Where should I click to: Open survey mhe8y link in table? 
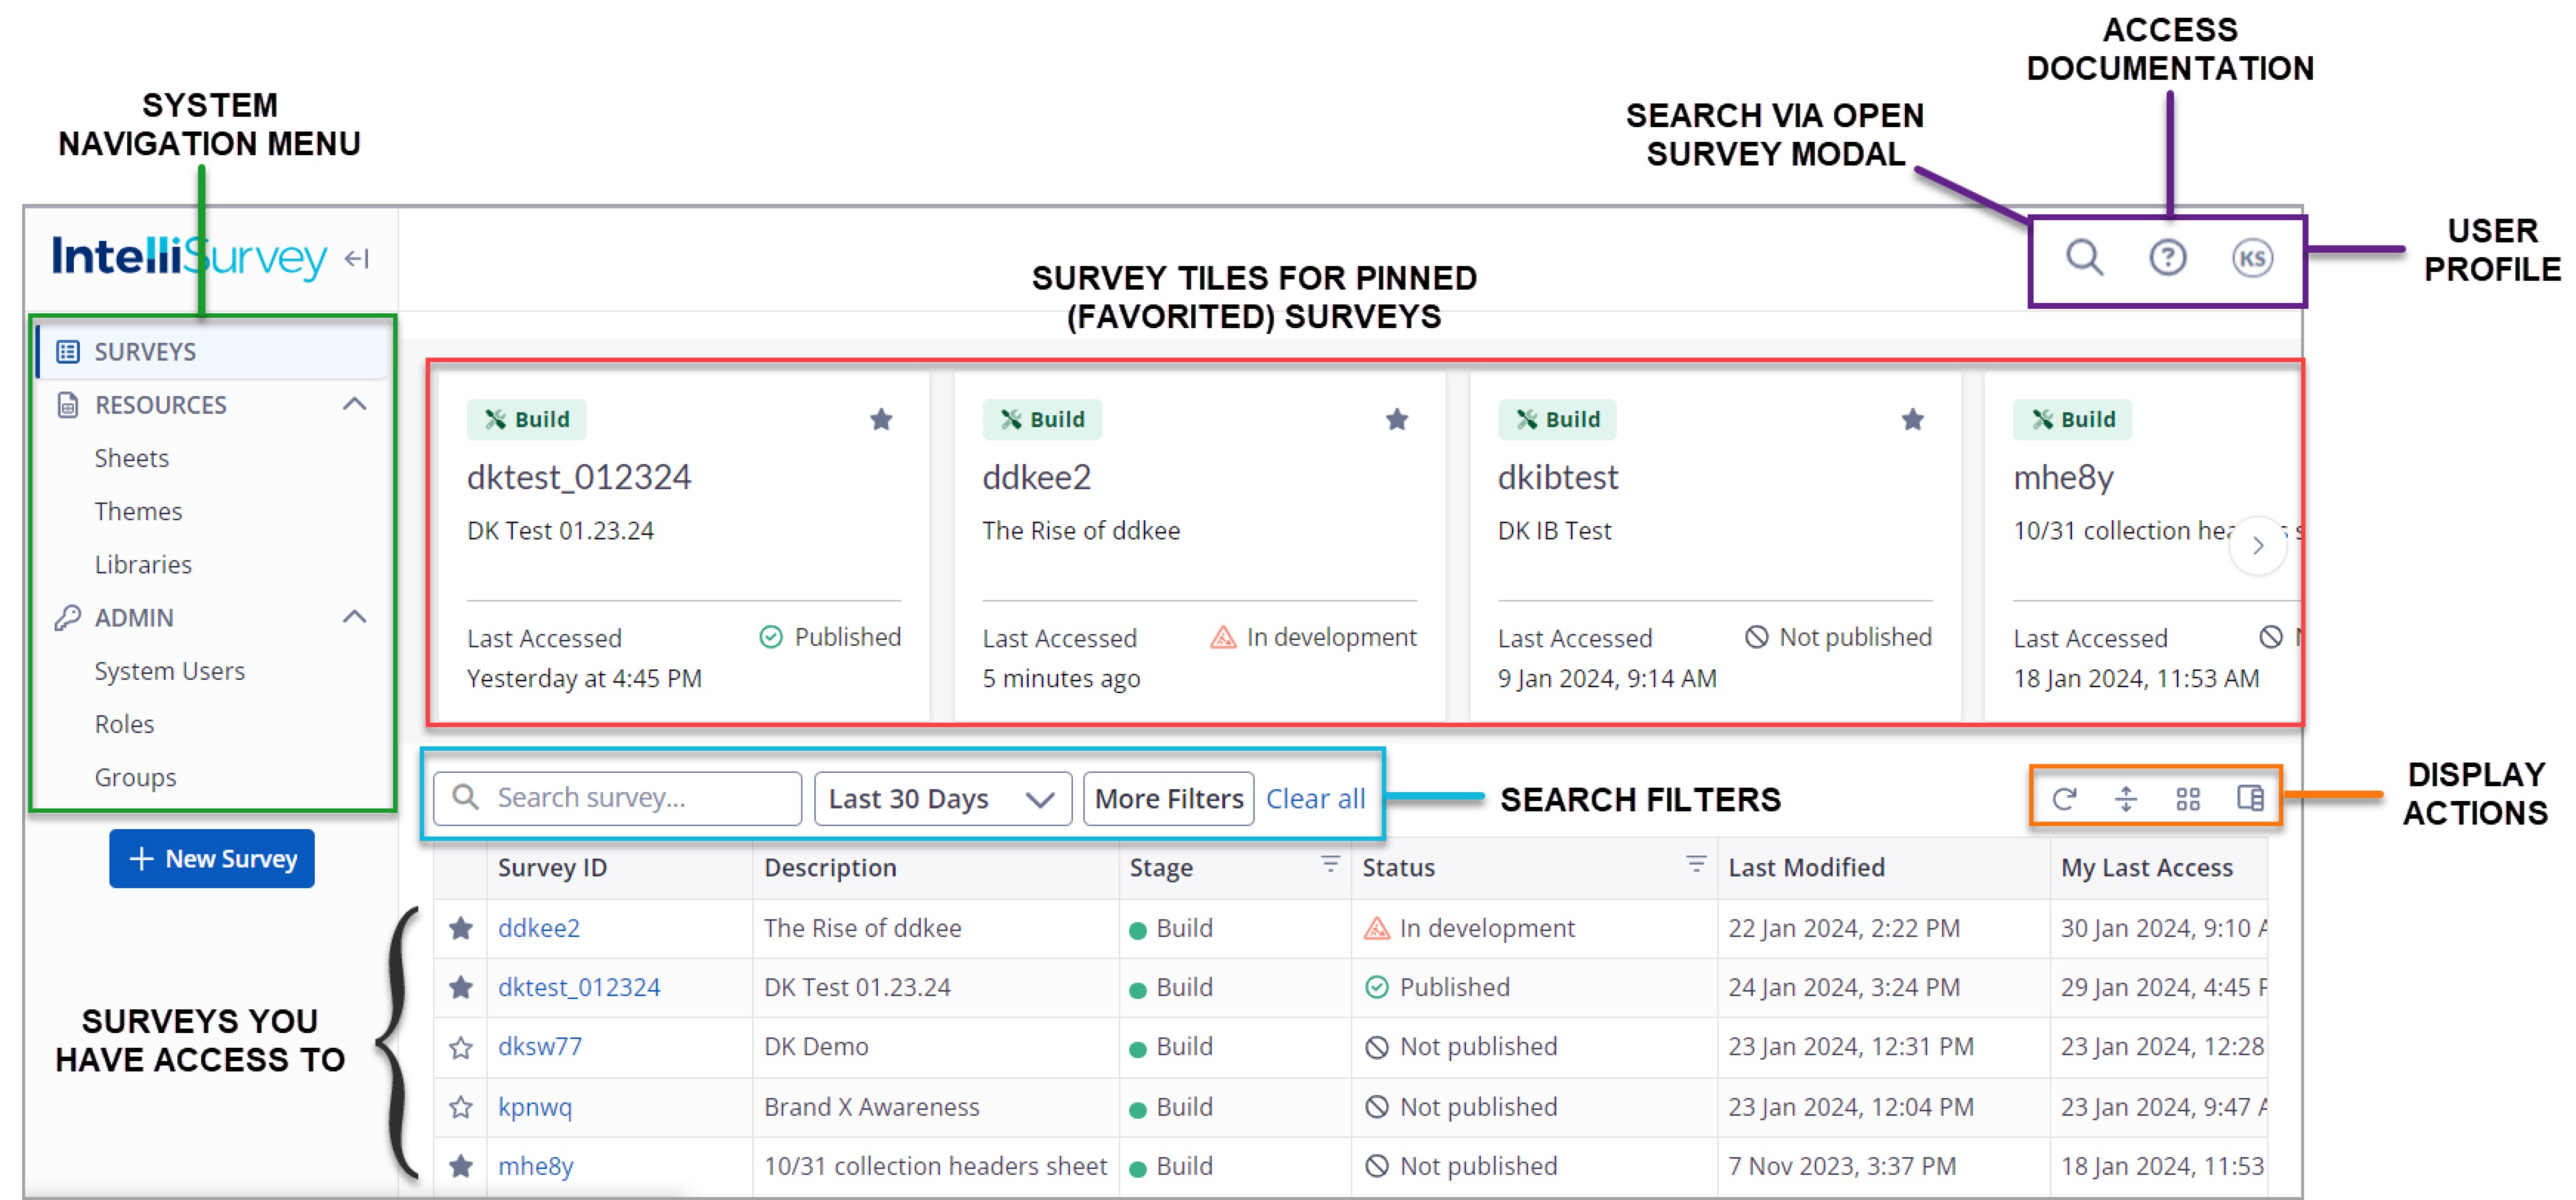pos(536,1166)
